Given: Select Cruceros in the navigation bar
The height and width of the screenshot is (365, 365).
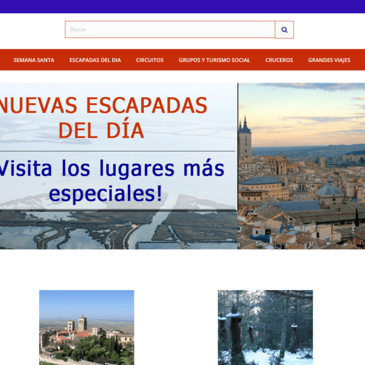Looking at the screenshot, I should [279, 60].
